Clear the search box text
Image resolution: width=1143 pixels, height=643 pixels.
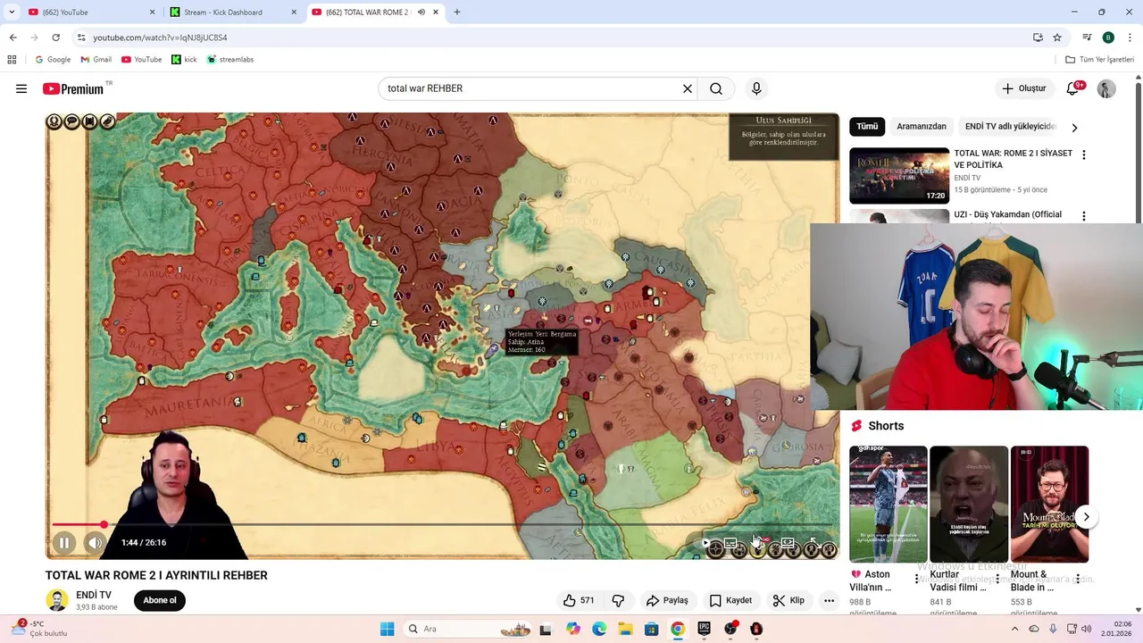(x=688, y=88)
